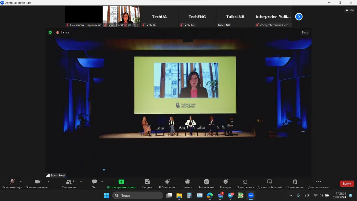Toggle the Запись recording button
This screenshot has width=357, height=201.
click(187, 182)
